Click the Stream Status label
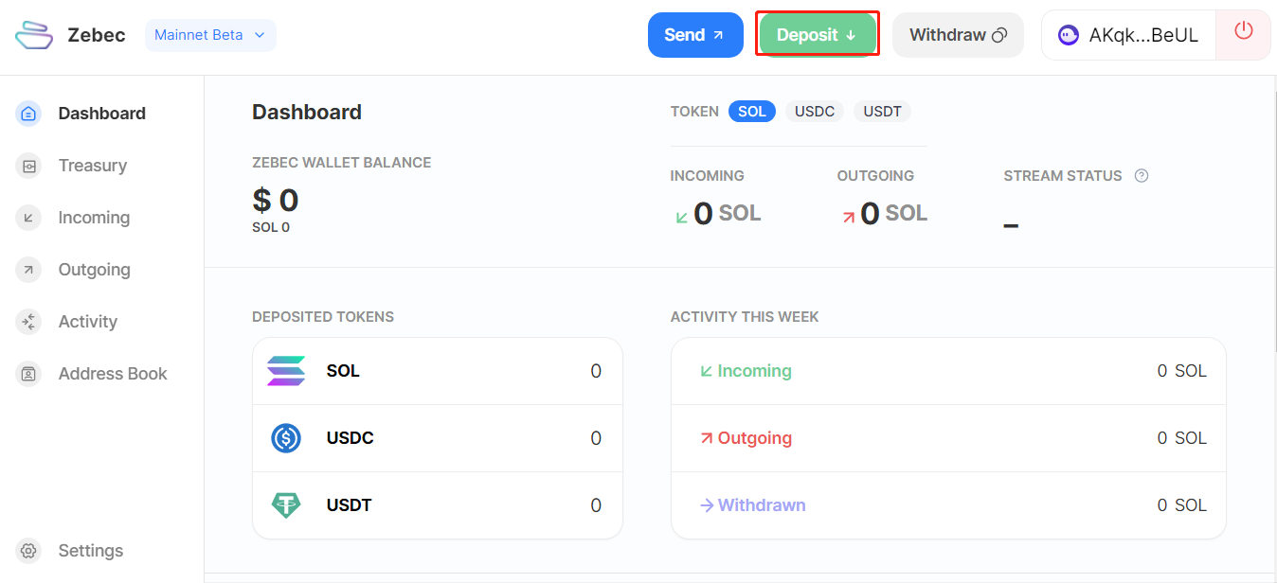This screenshot has width=1277, height=583. tap(1063, 176)
